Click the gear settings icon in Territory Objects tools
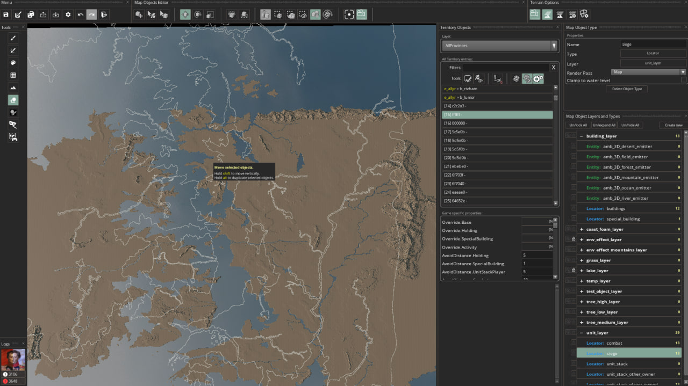The width and height of the screenshot is (688, 386). pos(538,79)
